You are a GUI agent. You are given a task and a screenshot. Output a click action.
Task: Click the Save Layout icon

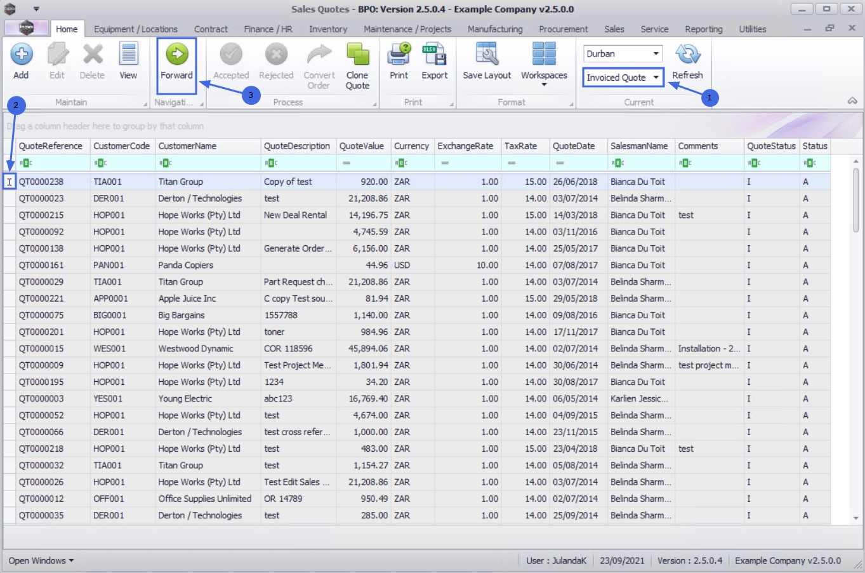coord(487,55)
